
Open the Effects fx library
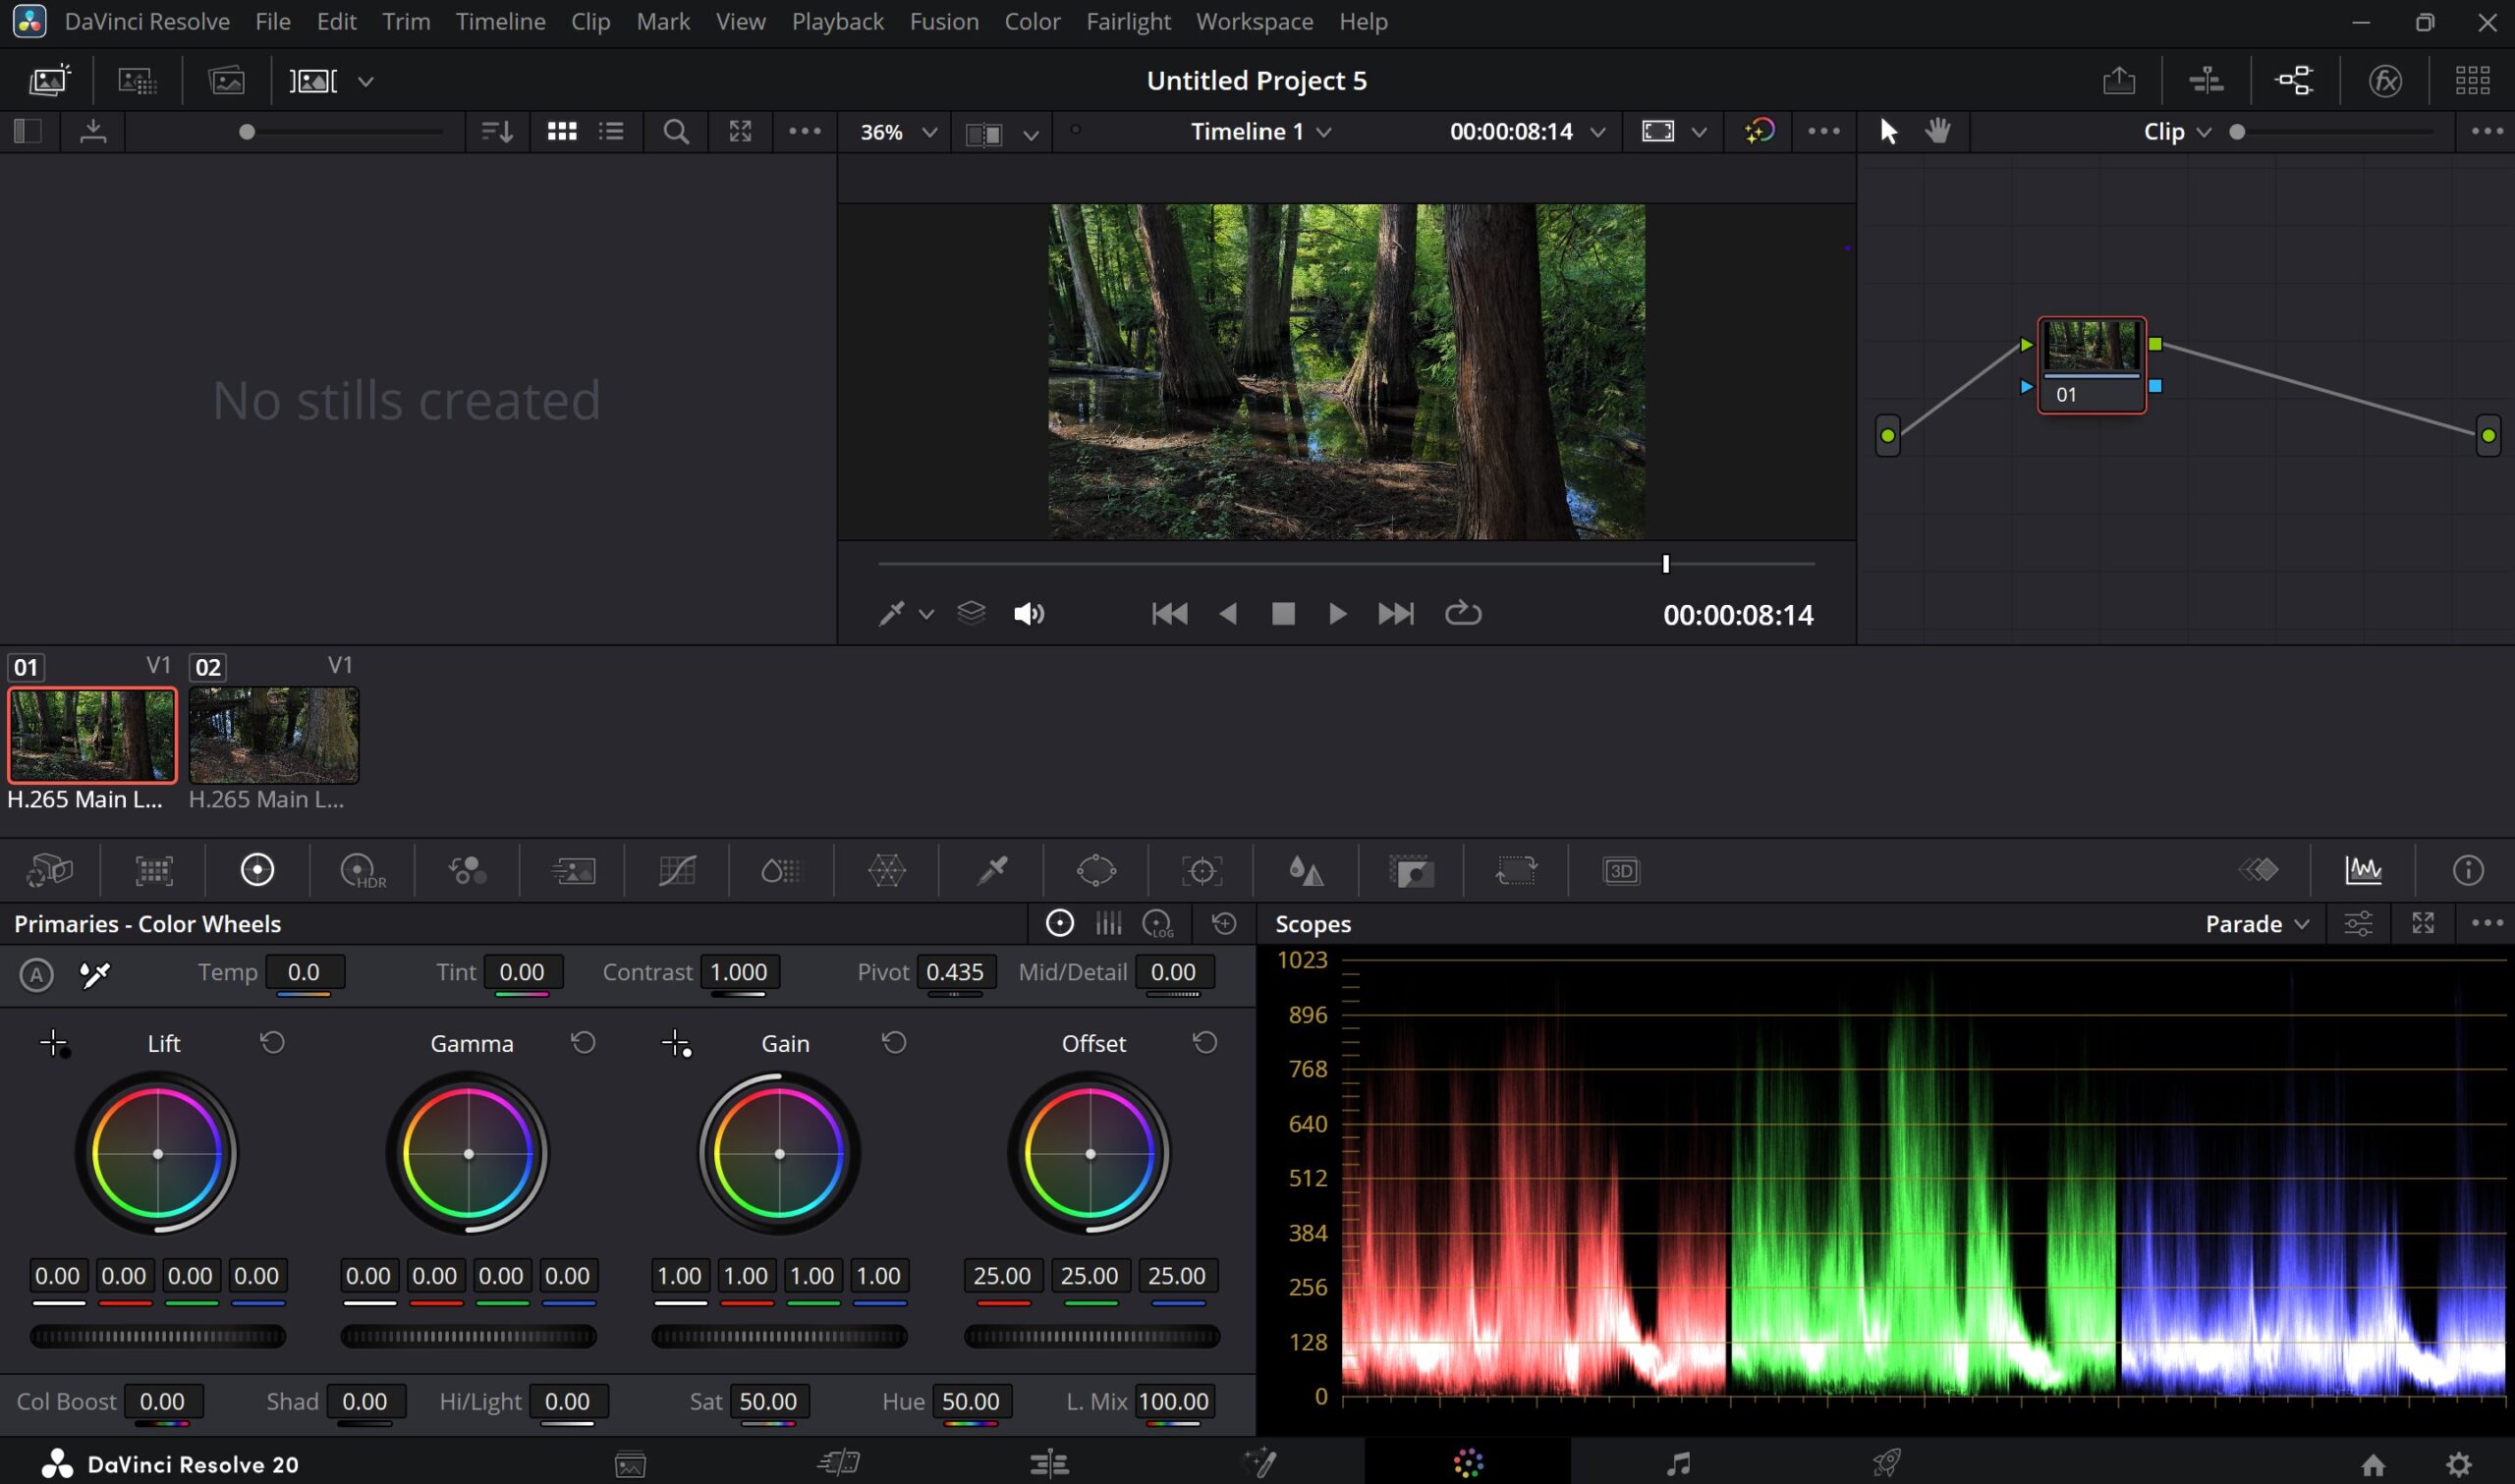(2385, 80)
